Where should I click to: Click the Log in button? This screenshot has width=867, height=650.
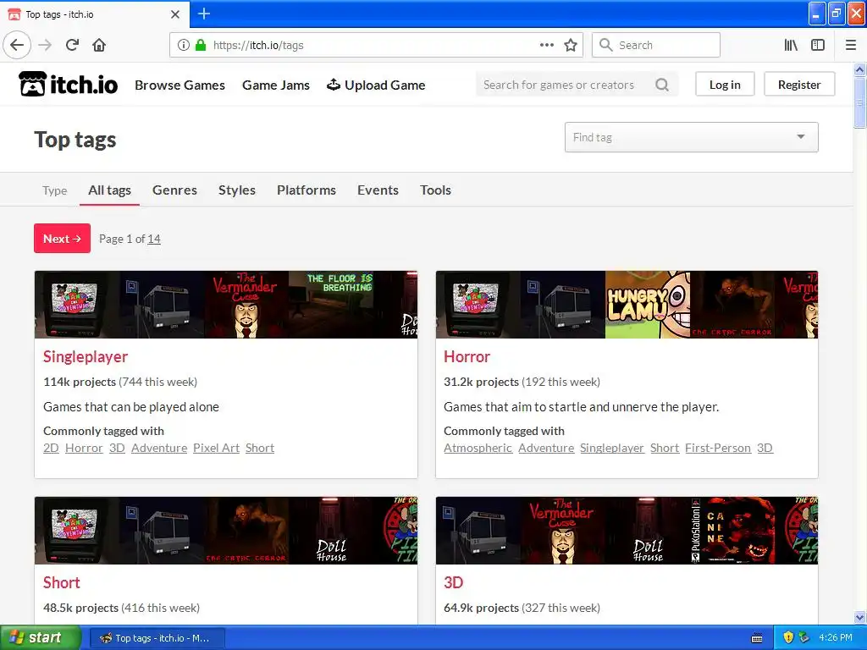[x=725, y=85]
